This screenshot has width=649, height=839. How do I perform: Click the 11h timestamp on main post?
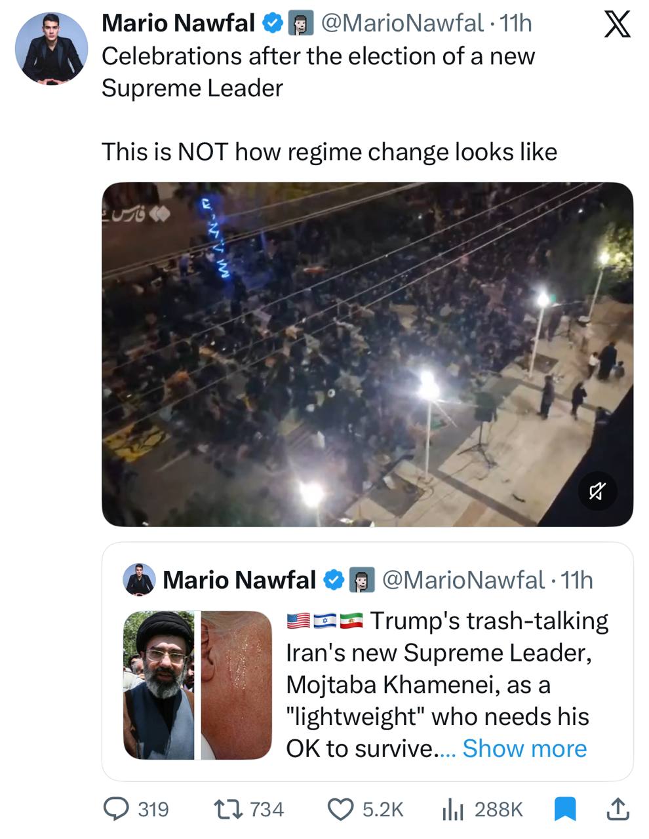point(515,24)
